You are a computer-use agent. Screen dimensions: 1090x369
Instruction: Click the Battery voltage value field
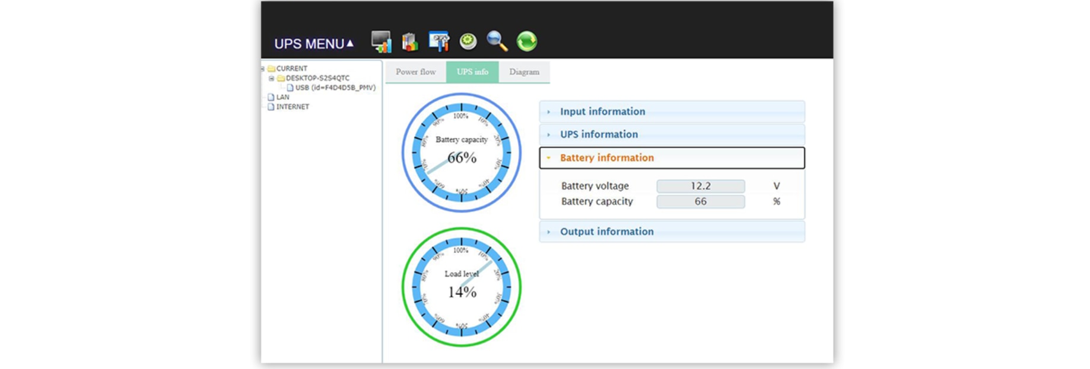pyautogui.click(x=700, y=186)
